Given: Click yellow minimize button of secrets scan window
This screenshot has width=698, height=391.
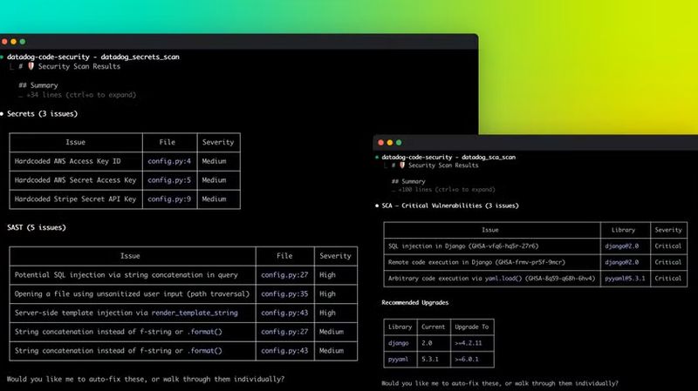Looking at the screenshot, I should point(13,42).
